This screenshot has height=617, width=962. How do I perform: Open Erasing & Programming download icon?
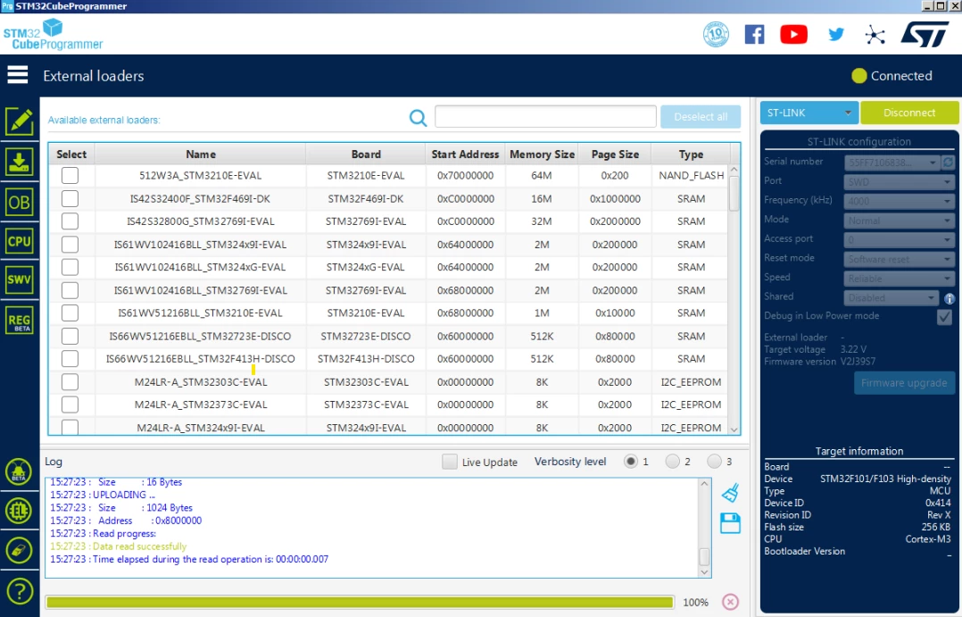point(19,163)
